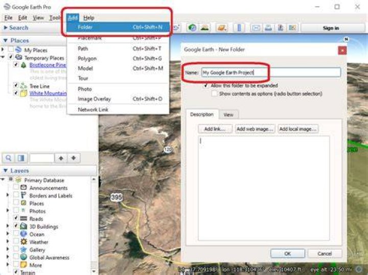Click the Add local image... button
The width and height of the screenshot is (368, 275).
[x=298, y=129]
